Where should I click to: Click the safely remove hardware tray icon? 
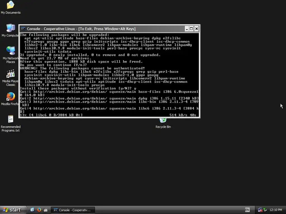point(265,210)
